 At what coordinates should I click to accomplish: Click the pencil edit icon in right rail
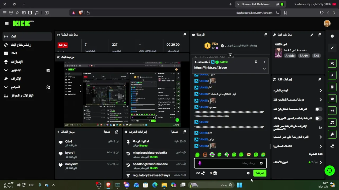(x=332, y=48)
